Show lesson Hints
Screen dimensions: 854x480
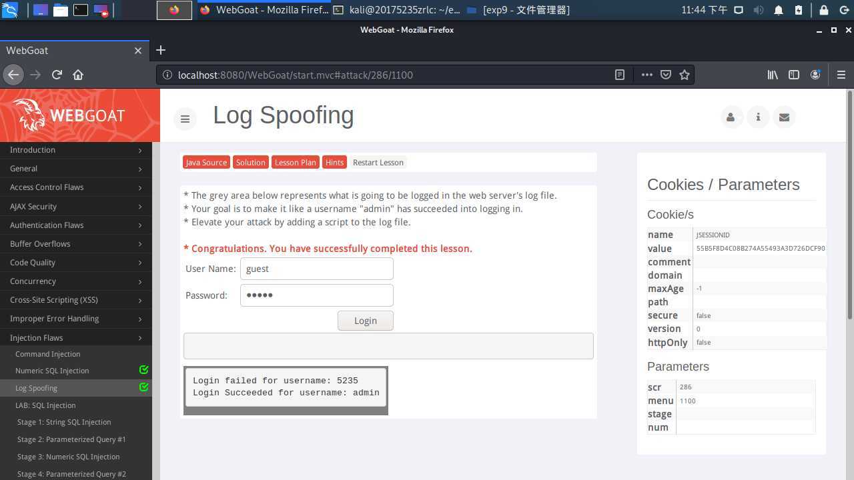click(x=334, y=163)
